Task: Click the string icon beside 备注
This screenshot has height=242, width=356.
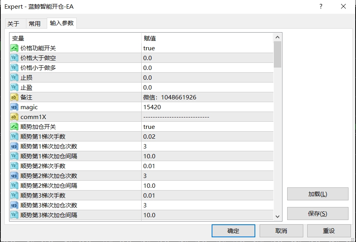Action: click(x=13, y=97)
